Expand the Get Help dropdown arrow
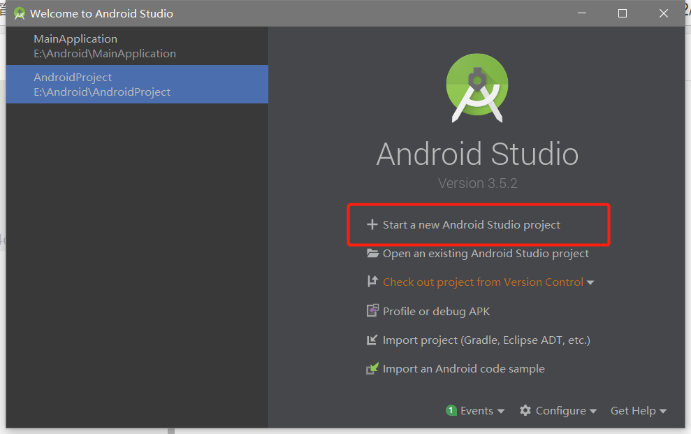Viewport: 691px width, 434px height. click(x=663, y=411)
